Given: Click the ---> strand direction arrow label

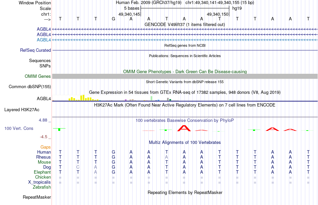Looking at the screenshot, I should coord(47,19).
